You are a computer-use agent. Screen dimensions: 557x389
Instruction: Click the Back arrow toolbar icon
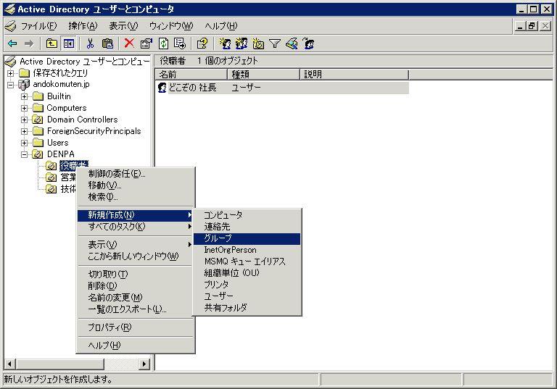[x=12, y=43]
